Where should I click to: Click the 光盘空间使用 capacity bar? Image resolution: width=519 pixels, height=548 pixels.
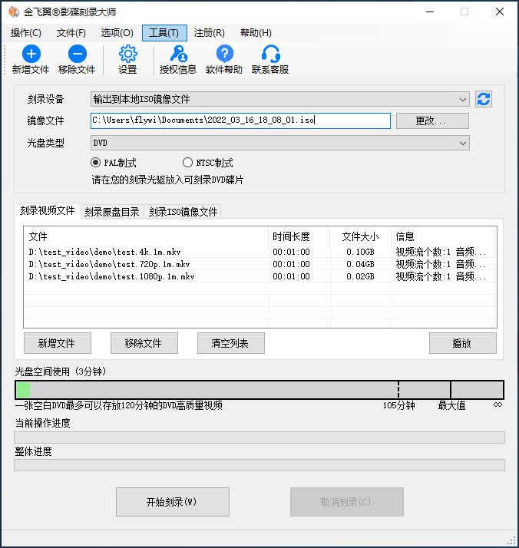pos(259,390)
